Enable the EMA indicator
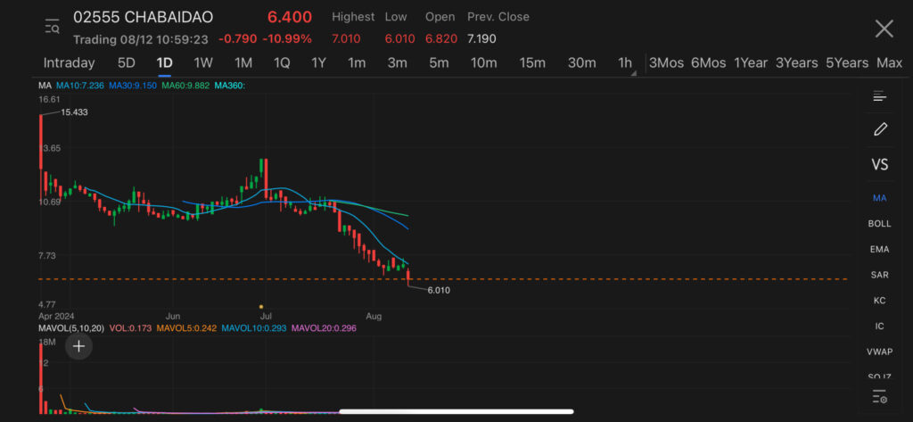This screenshot has height=422, width=913. (x=879, y=249)
